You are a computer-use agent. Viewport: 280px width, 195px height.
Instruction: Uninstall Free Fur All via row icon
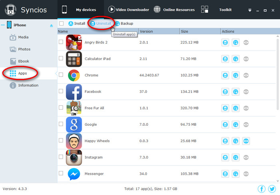225,108
